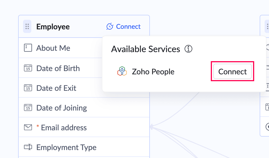Screen dimensions: 269x158
Task: Click the About Me text field icon
Action: click(28, 48)
